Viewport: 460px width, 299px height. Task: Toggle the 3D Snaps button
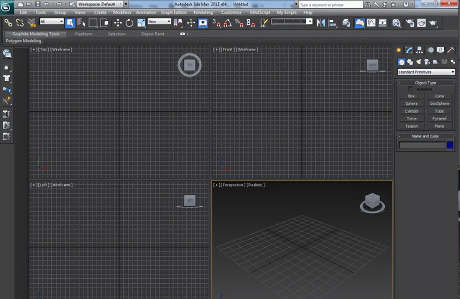point(217,23)
